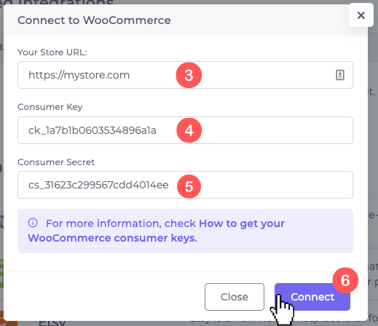The height and width of the screenshot is (326, 378).
Task: Click the info circle icon in the help banner
Action: tap(33, 223)
